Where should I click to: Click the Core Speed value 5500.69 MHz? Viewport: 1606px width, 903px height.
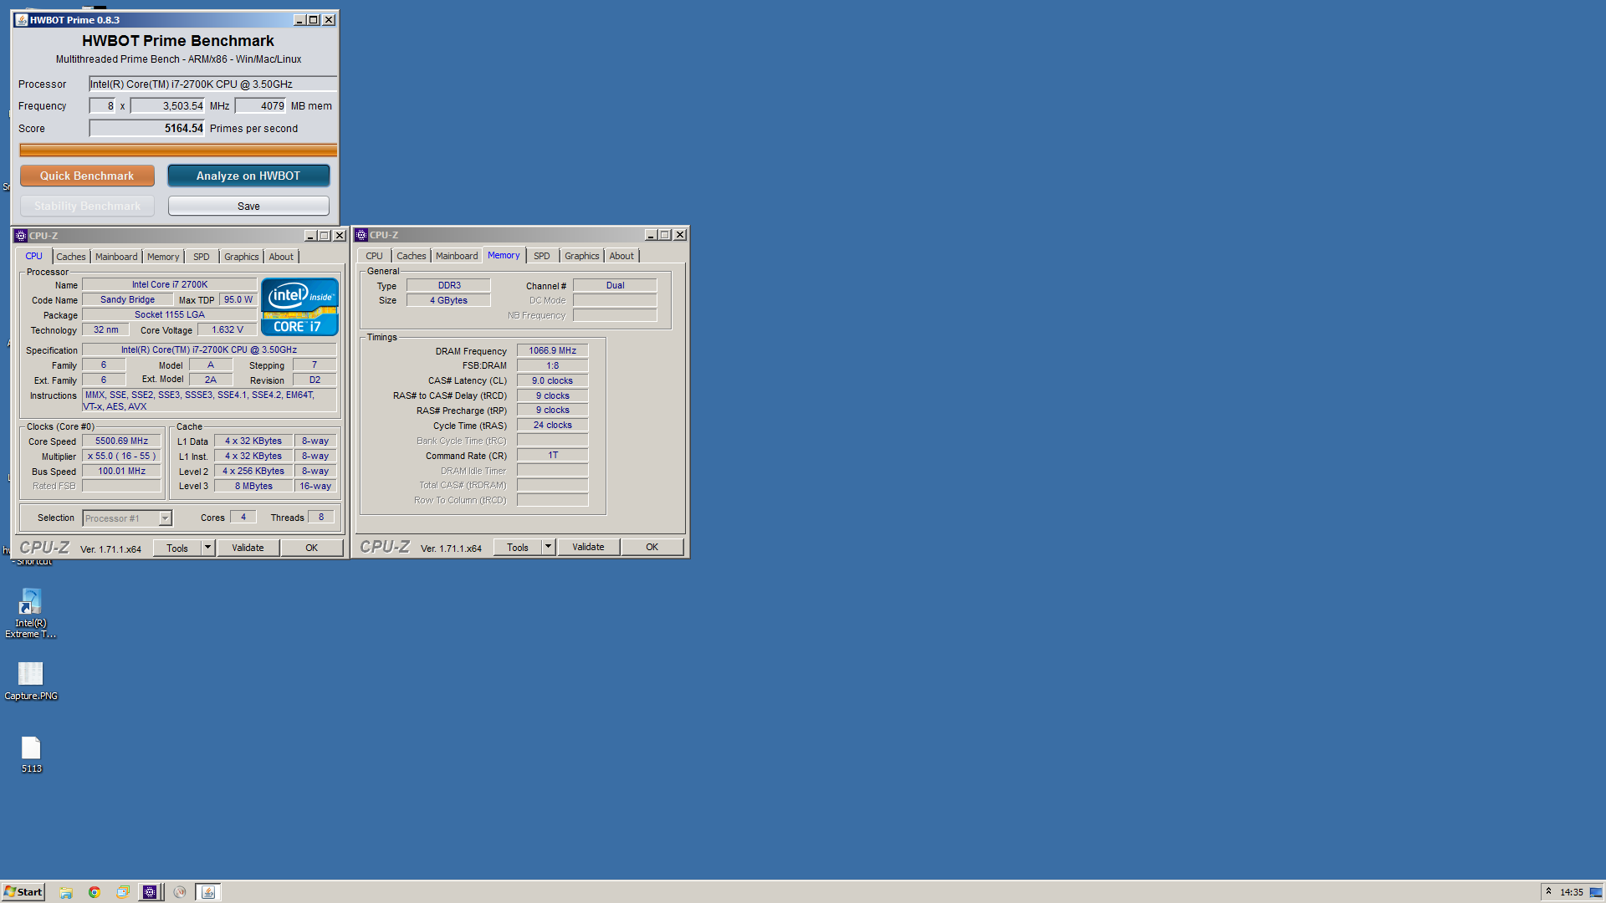tap(121, 441)
